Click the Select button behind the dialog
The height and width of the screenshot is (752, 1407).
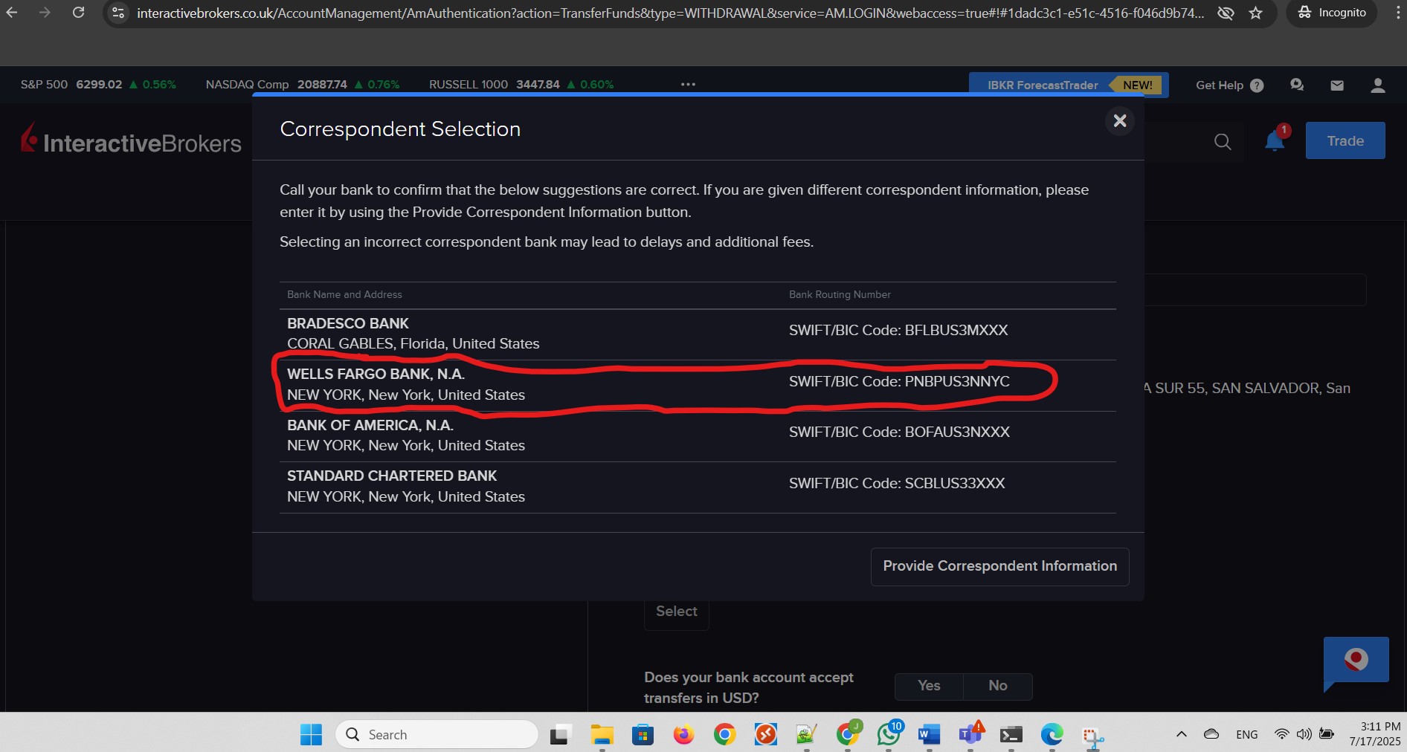676,612
